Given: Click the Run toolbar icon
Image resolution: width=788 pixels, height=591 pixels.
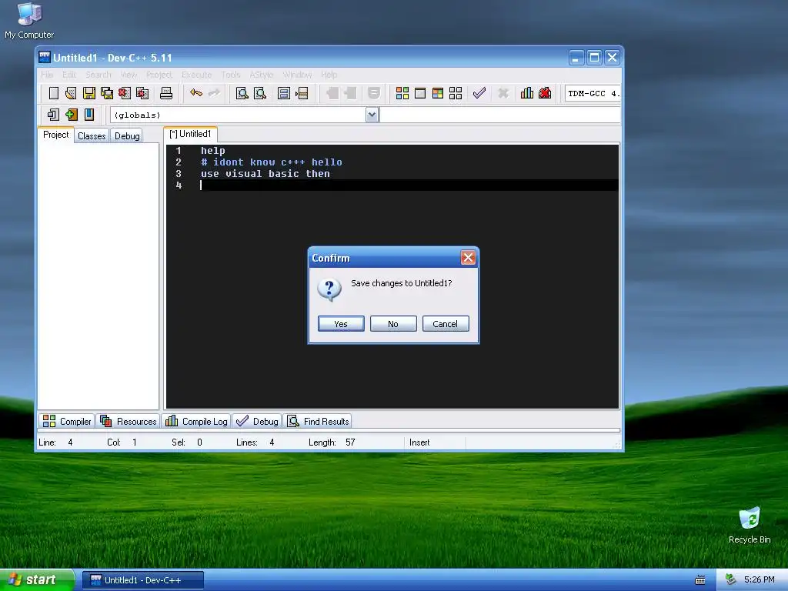Looking at the screenshot, I should [x=420, y=93].
